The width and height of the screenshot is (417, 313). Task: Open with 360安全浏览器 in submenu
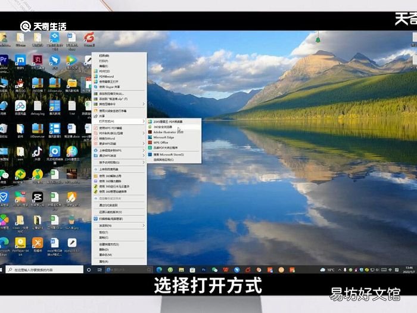click(174, 127)
